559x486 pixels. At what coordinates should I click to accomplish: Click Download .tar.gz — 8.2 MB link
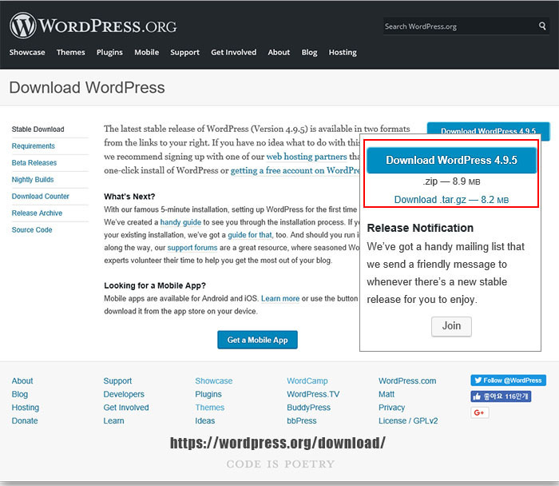451,200
